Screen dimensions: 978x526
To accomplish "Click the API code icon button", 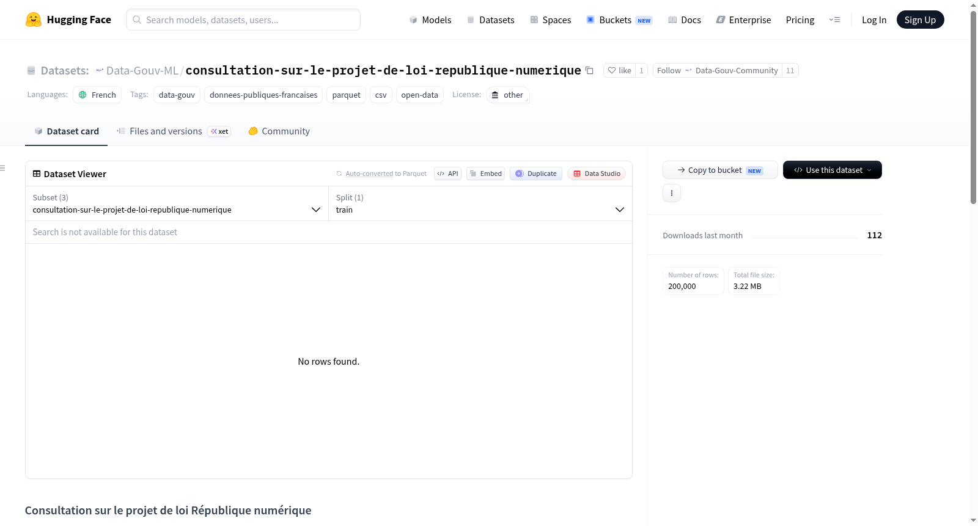I will point(447,174).
